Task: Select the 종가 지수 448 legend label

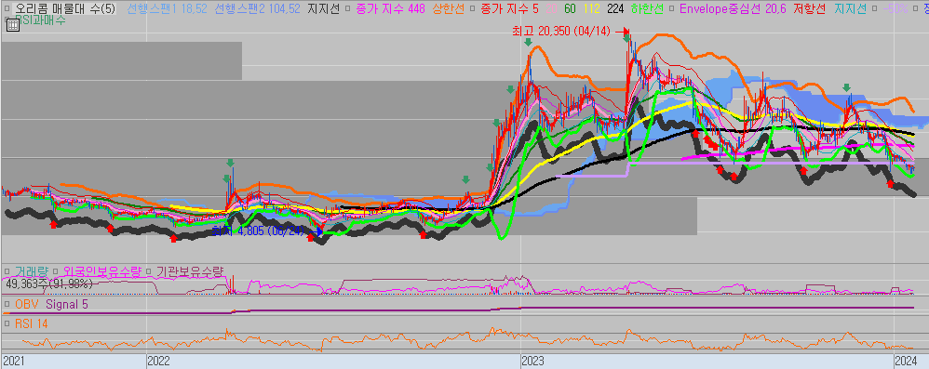Action: pos(391,9)
